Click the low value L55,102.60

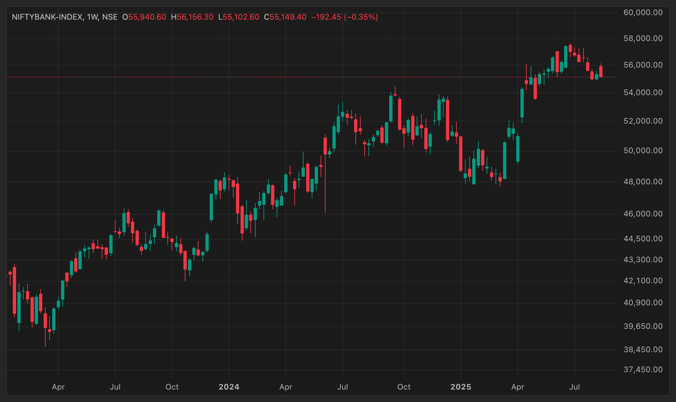[239, 17]
